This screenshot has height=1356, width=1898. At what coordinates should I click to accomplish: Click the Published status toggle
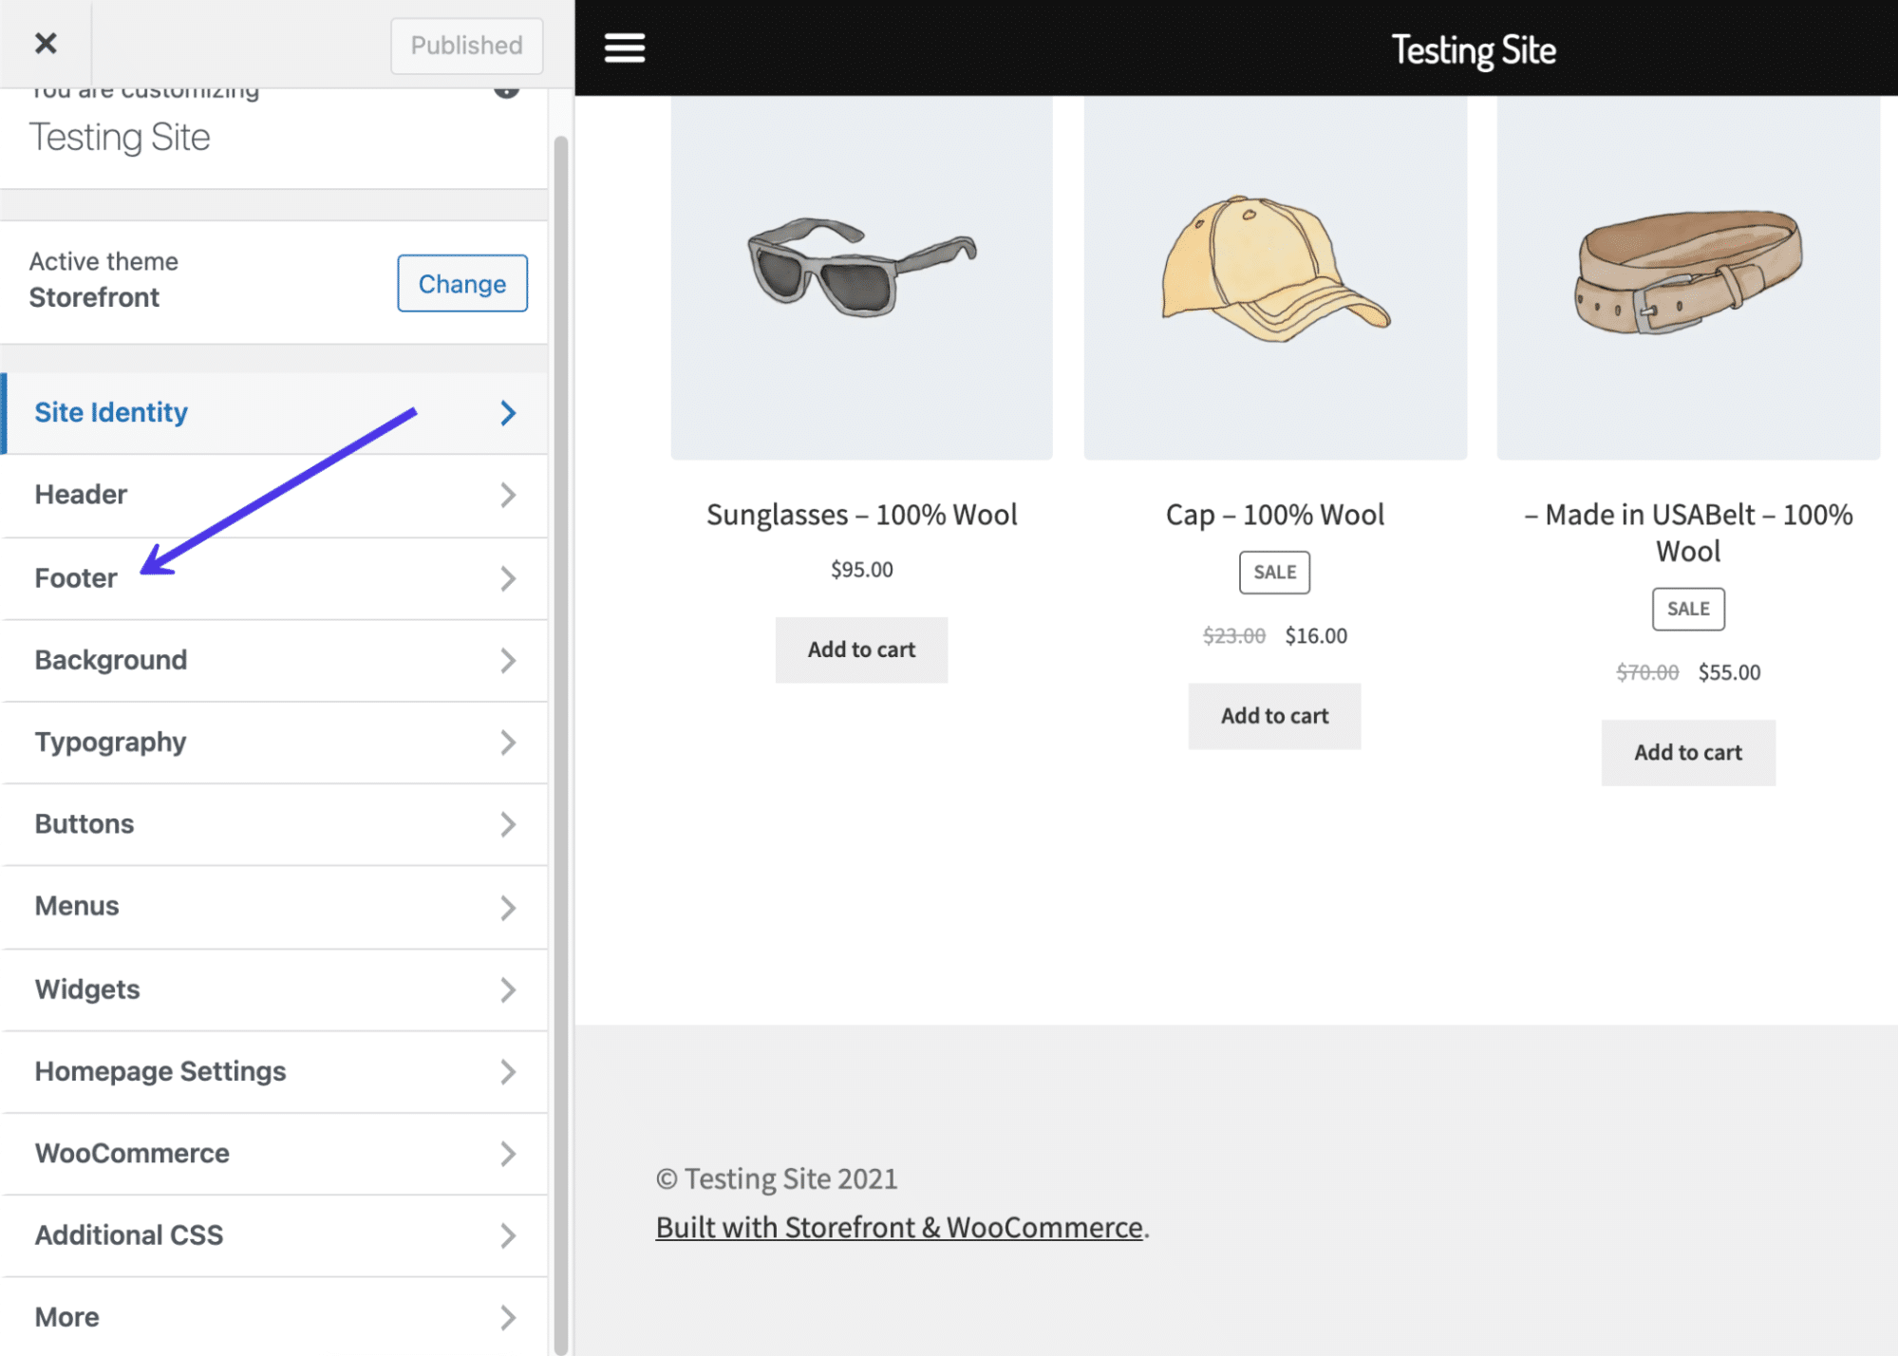click(466, 44)
